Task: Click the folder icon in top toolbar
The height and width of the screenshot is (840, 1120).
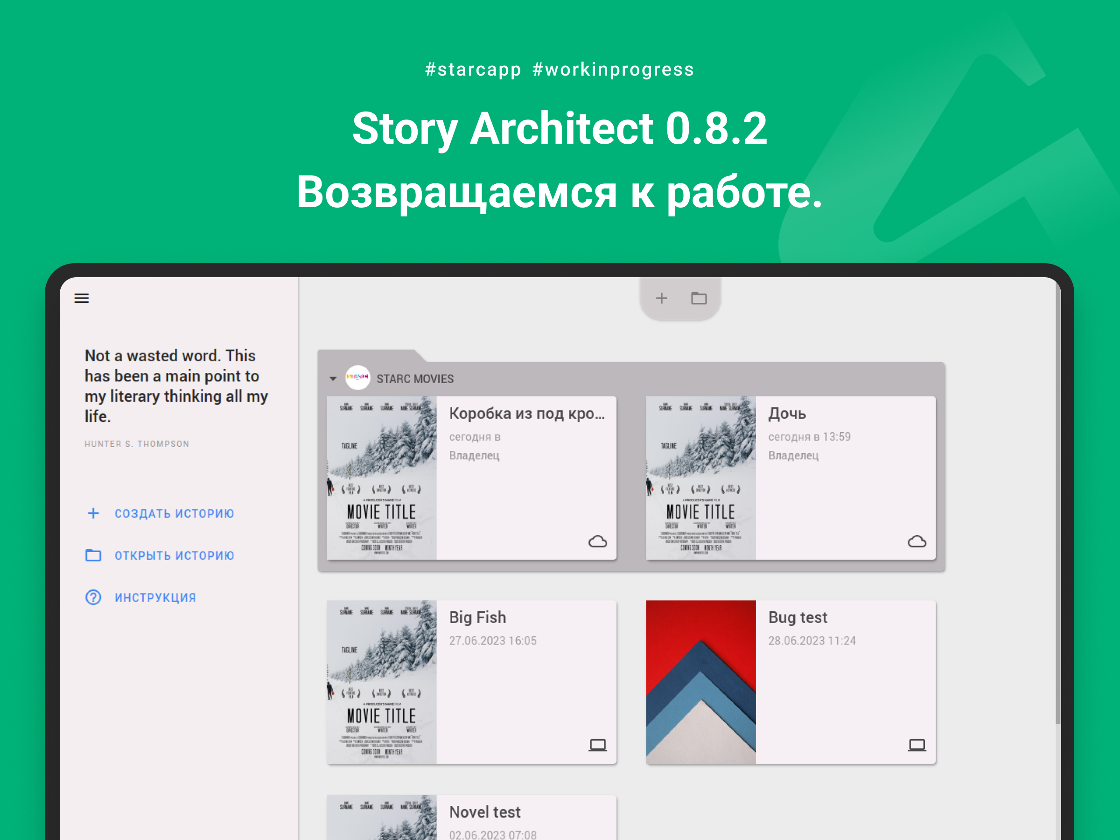Action: coord(699,298)
